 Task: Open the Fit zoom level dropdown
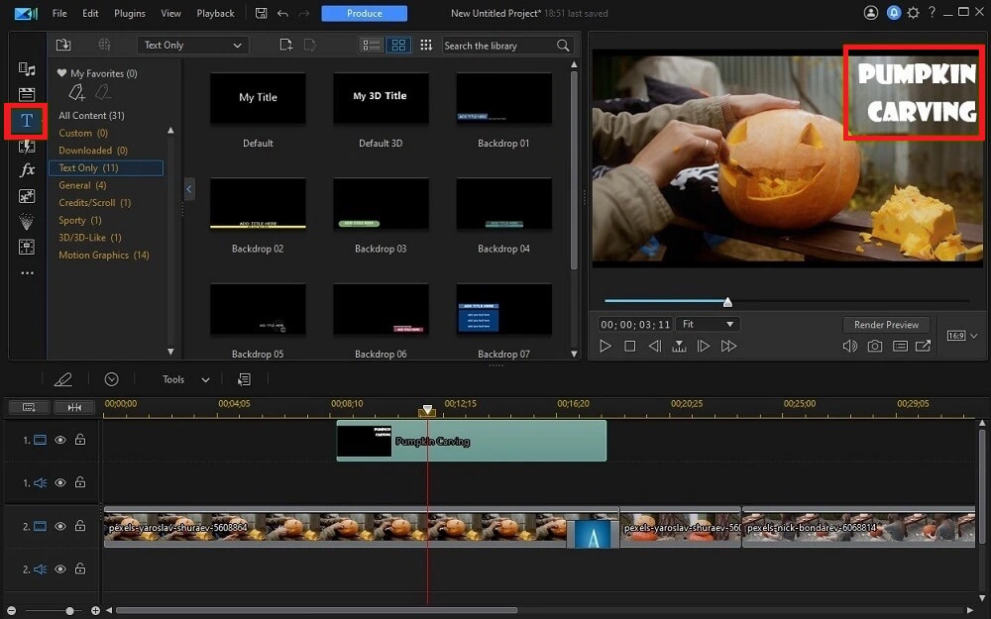coord(708,323)
